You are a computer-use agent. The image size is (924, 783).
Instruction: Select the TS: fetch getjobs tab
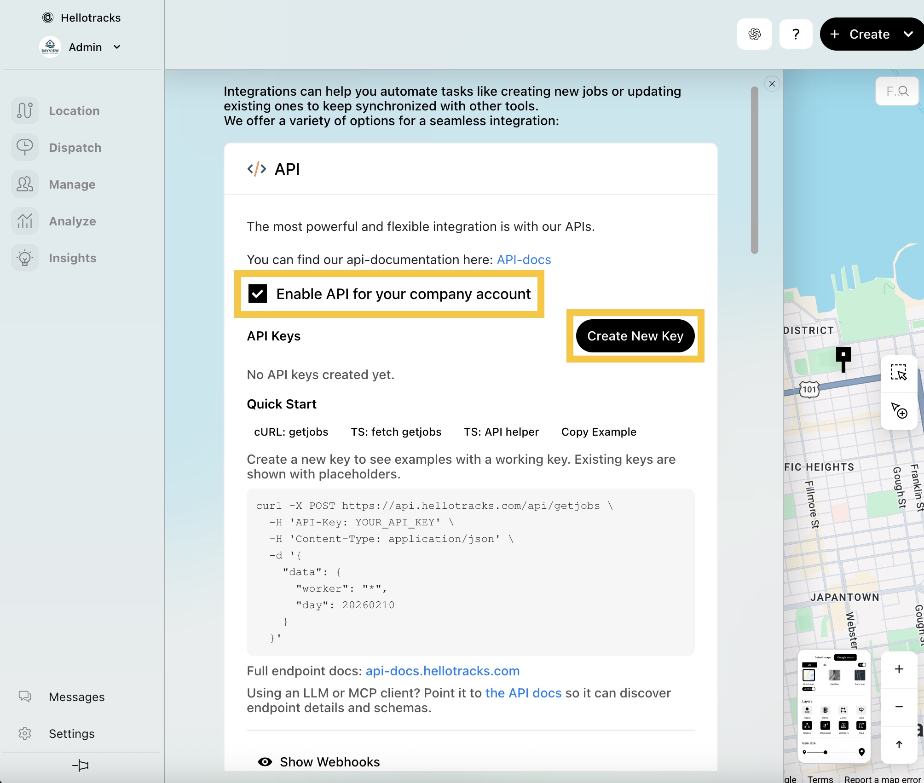pos(396,432)
